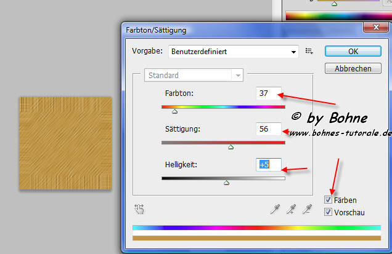
Task: Click the Helligkeit value field
Action: coord(268,164)
